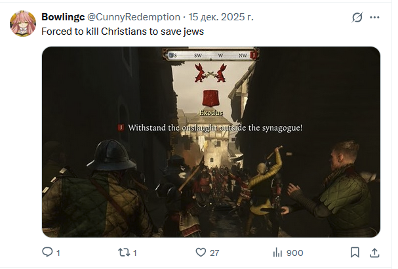Click the 27 likes count
Viewport: 398px width, 269px height.
[x=214, y=253]
